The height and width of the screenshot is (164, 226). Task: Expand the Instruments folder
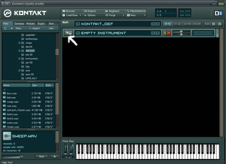(x=19, y=59)
